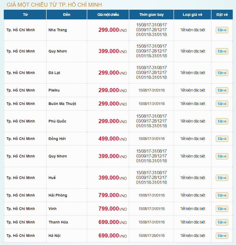The height and width of the screenshot is (245, 236).
Task: Click the 'Loại giá vé' column header
Action: [192, 15]
